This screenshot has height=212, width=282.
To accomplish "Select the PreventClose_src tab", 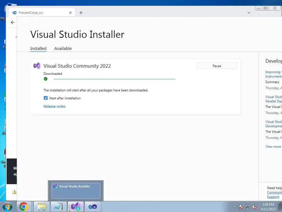I will 42,13.
